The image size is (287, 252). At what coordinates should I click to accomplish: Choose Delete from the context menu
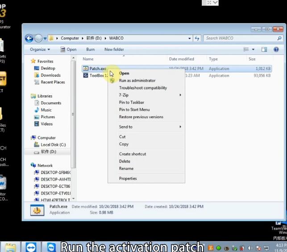[x=146, y=161]
